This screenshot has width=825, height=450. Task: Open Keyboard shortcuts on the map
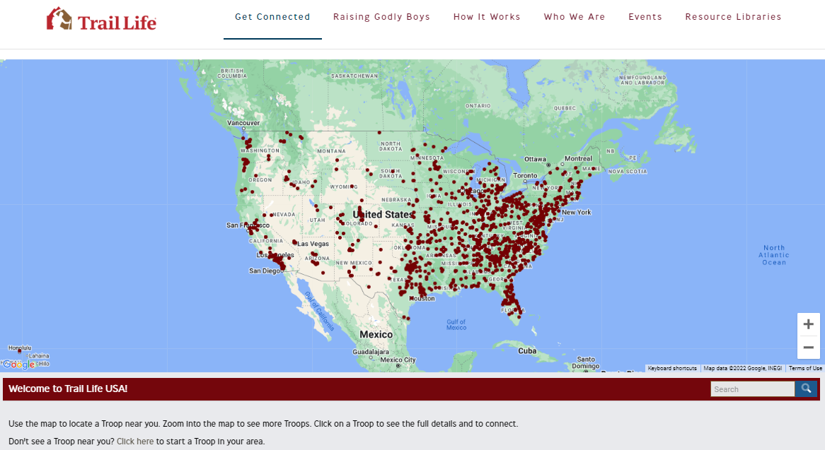pos(672,368)
